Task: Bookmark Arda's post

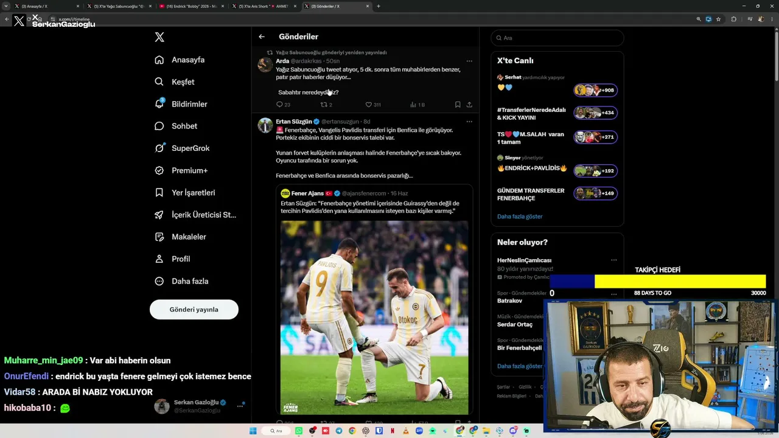Action: [458, 105]
